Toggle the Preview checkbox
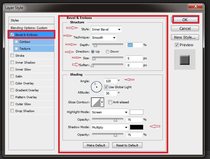210x159 pixels. click(x=177, y=45)
